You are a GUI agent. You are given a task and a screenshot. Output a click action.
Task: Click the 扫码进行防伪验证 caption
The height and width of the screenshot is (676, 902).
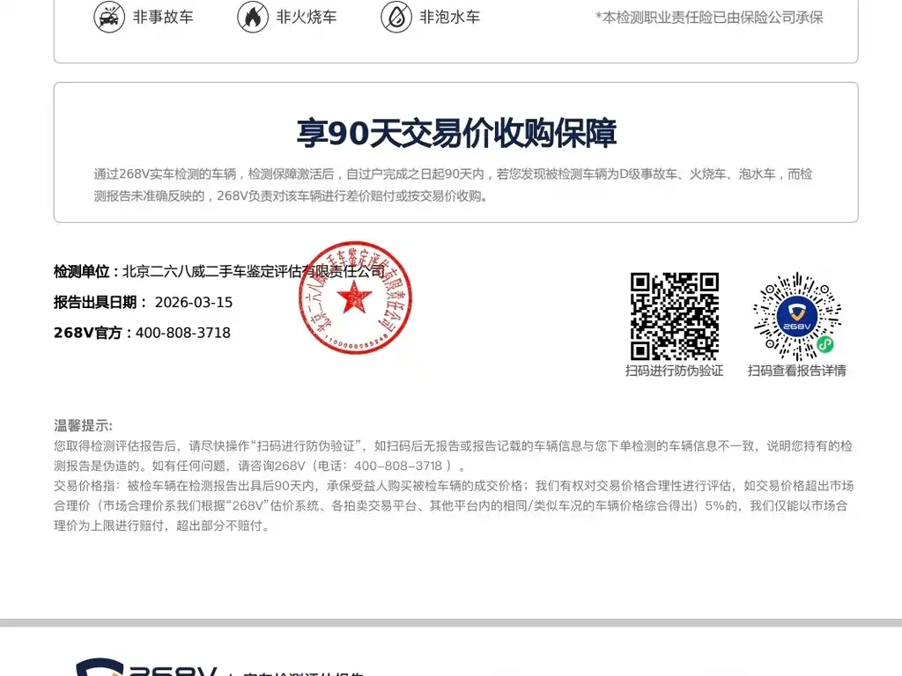tap(674, 371)
